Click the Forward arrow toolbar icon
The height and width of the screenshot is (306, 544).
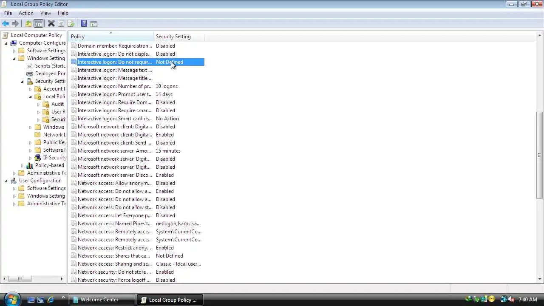15,24
